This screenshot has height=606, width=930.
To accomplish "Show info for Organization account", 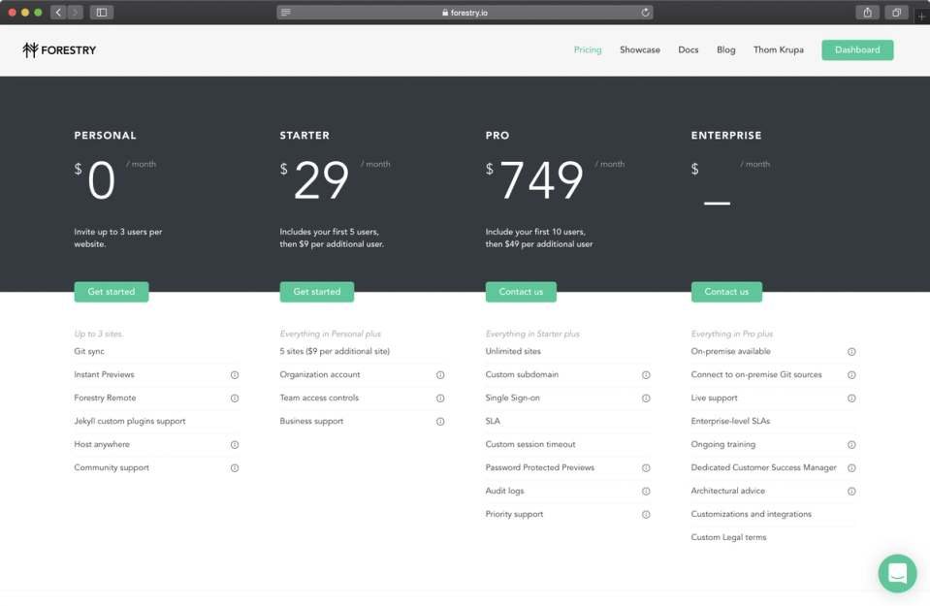I will click(440, 374).
